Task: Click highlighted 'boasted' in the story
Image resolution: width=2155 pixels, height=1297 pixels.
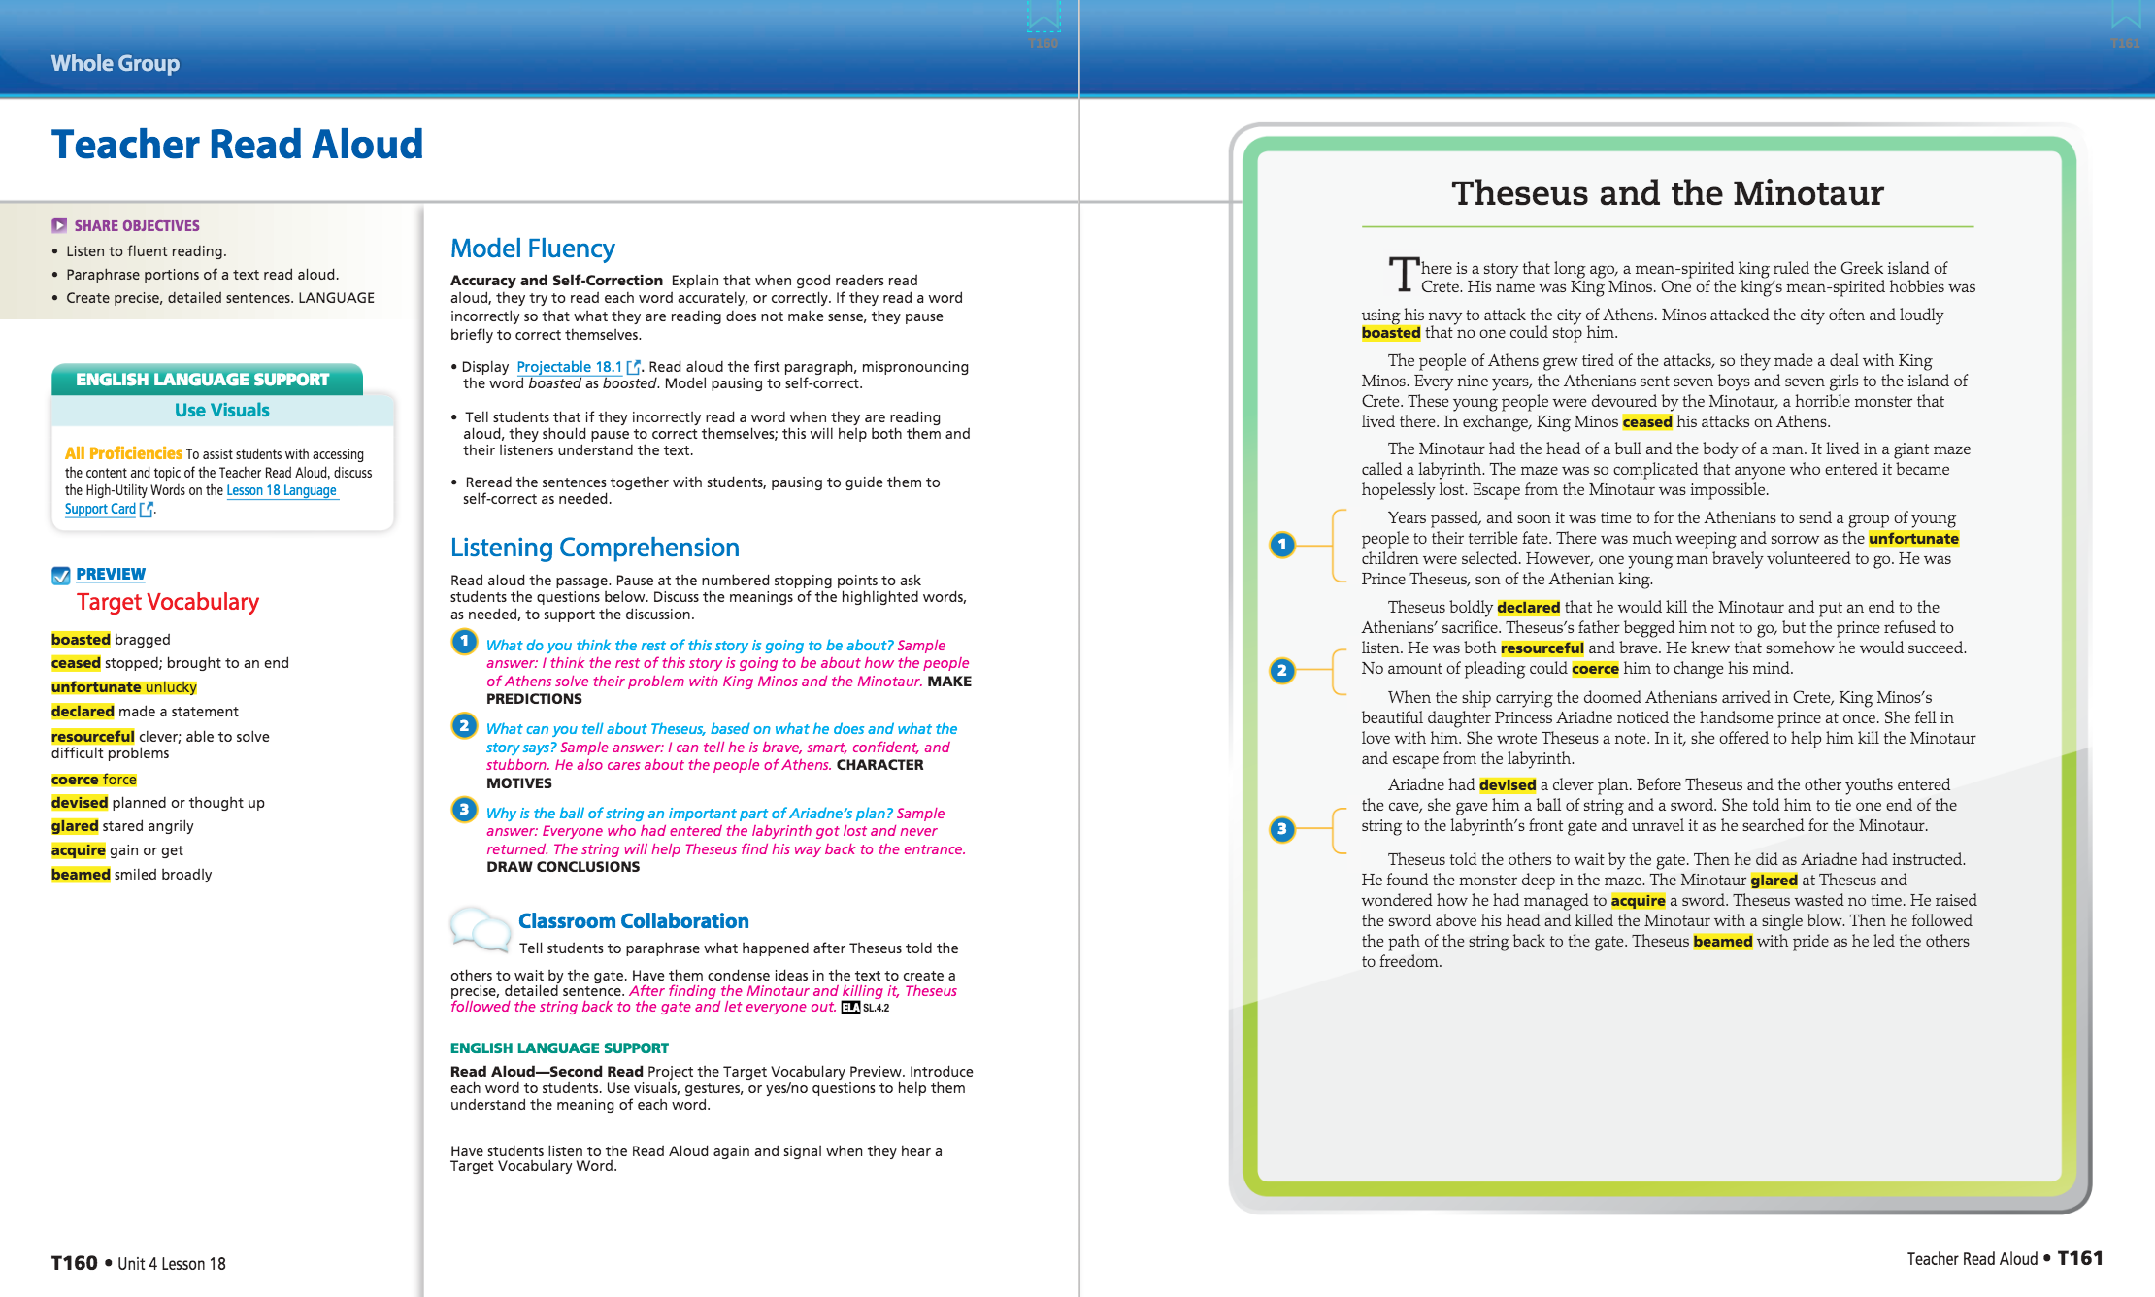Action: point(1391,333)
